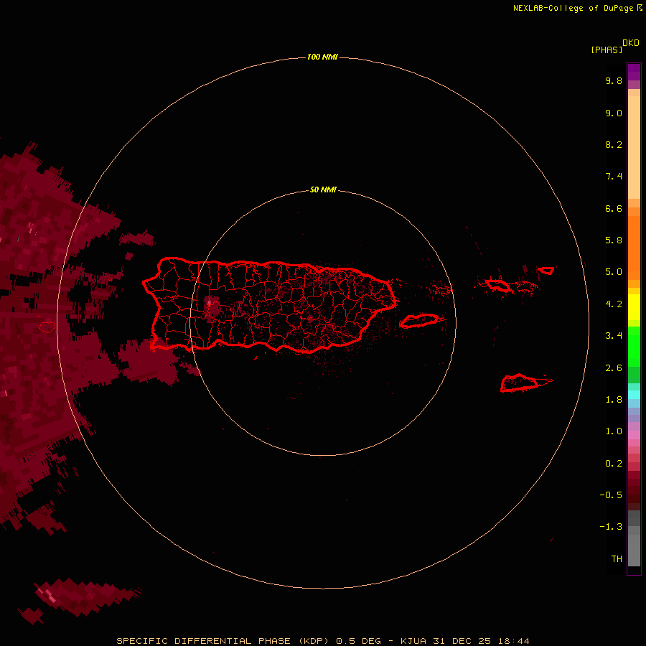Click the cyan segment of the color bar
The image size is (646, 646).
coord(634,394)
